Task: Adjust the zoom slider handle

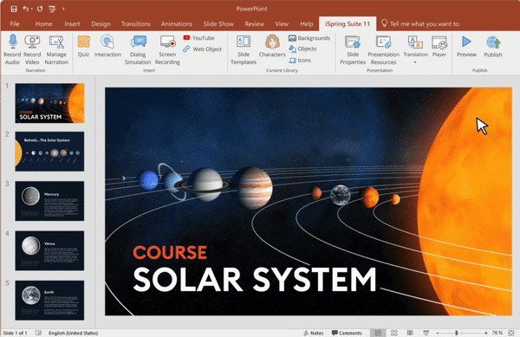Action: [x=457, y=333]
